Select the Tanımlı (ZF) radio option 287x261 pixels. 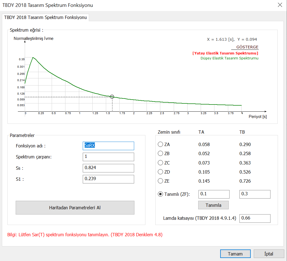[160, 194]
